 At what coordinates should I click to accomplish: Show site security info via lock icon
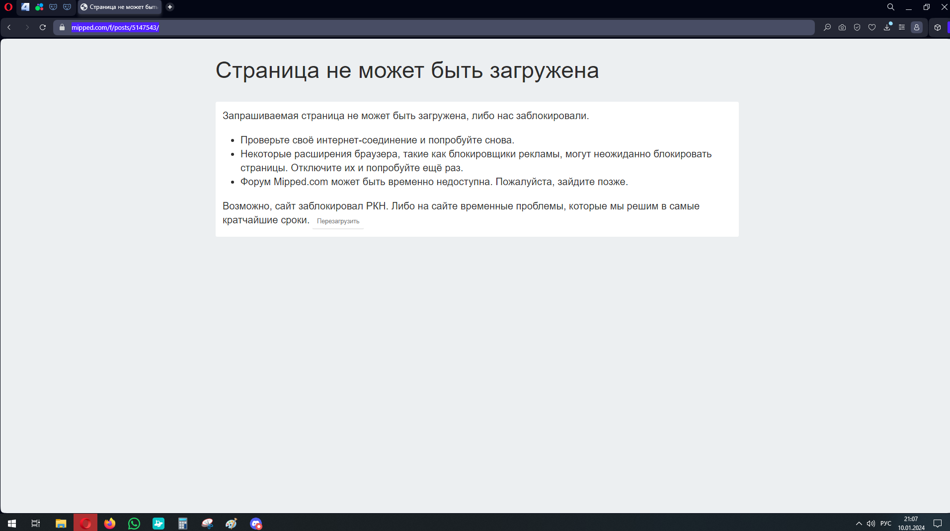62,27
